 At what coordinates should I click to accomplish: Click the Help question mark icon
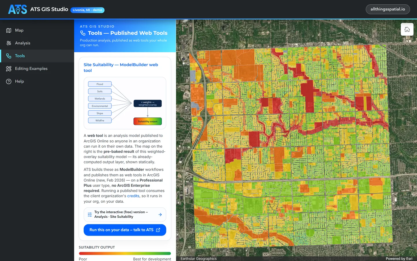click(x=9, y=81)
